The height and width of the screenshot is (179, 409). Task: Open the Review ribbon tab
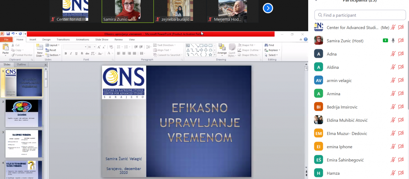click(119, 39)
